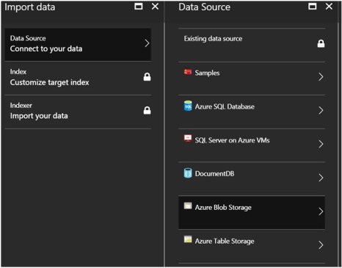The width and height of the screenshot is (342, 268).
Task: Click the lock icon on the Indexer row
Action: pos(147,110)
